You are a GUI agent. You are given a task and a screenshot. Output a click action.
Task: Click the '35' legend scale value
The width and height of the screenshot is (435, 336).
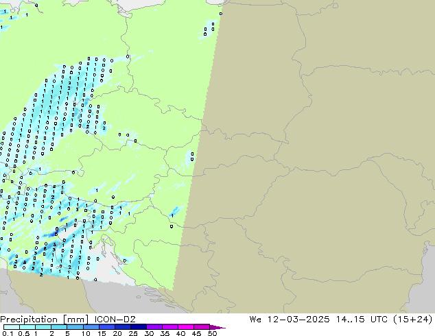[x=165, y=333]
